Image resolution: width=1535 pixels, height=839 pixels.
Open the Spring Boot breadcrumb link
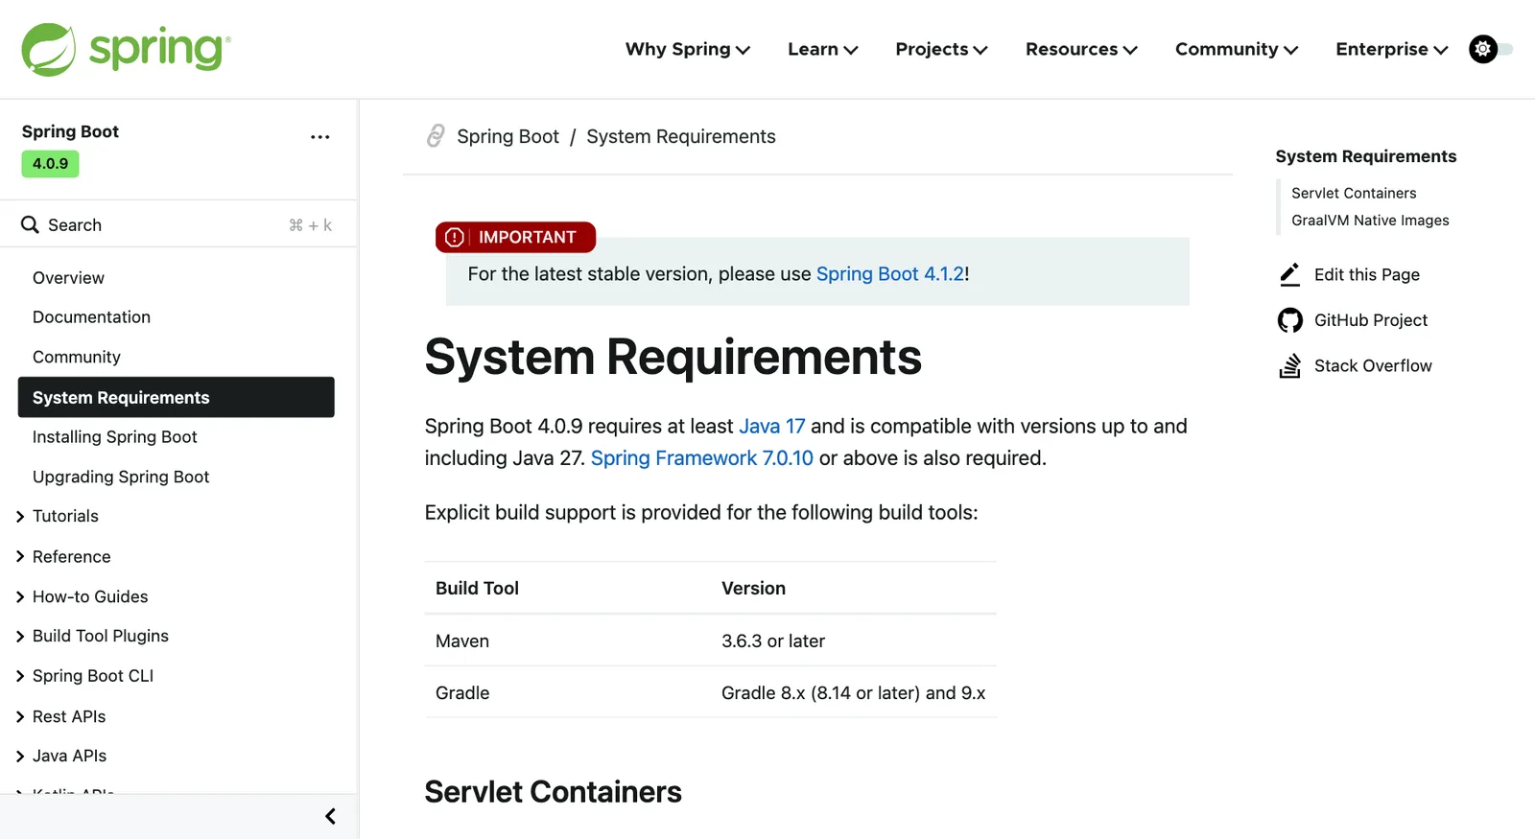508,136
